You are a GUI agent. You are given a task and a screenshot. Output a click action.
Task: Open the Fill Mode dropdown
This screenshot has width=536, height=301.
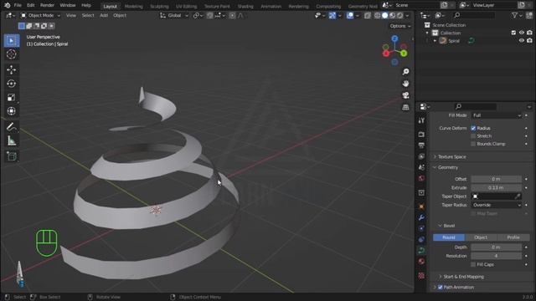pyautogui.click(x=497, y=115)
